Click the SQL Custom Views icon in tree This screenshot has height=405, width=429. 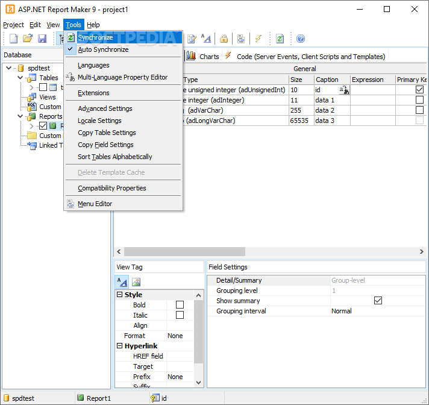pos(31,107)
